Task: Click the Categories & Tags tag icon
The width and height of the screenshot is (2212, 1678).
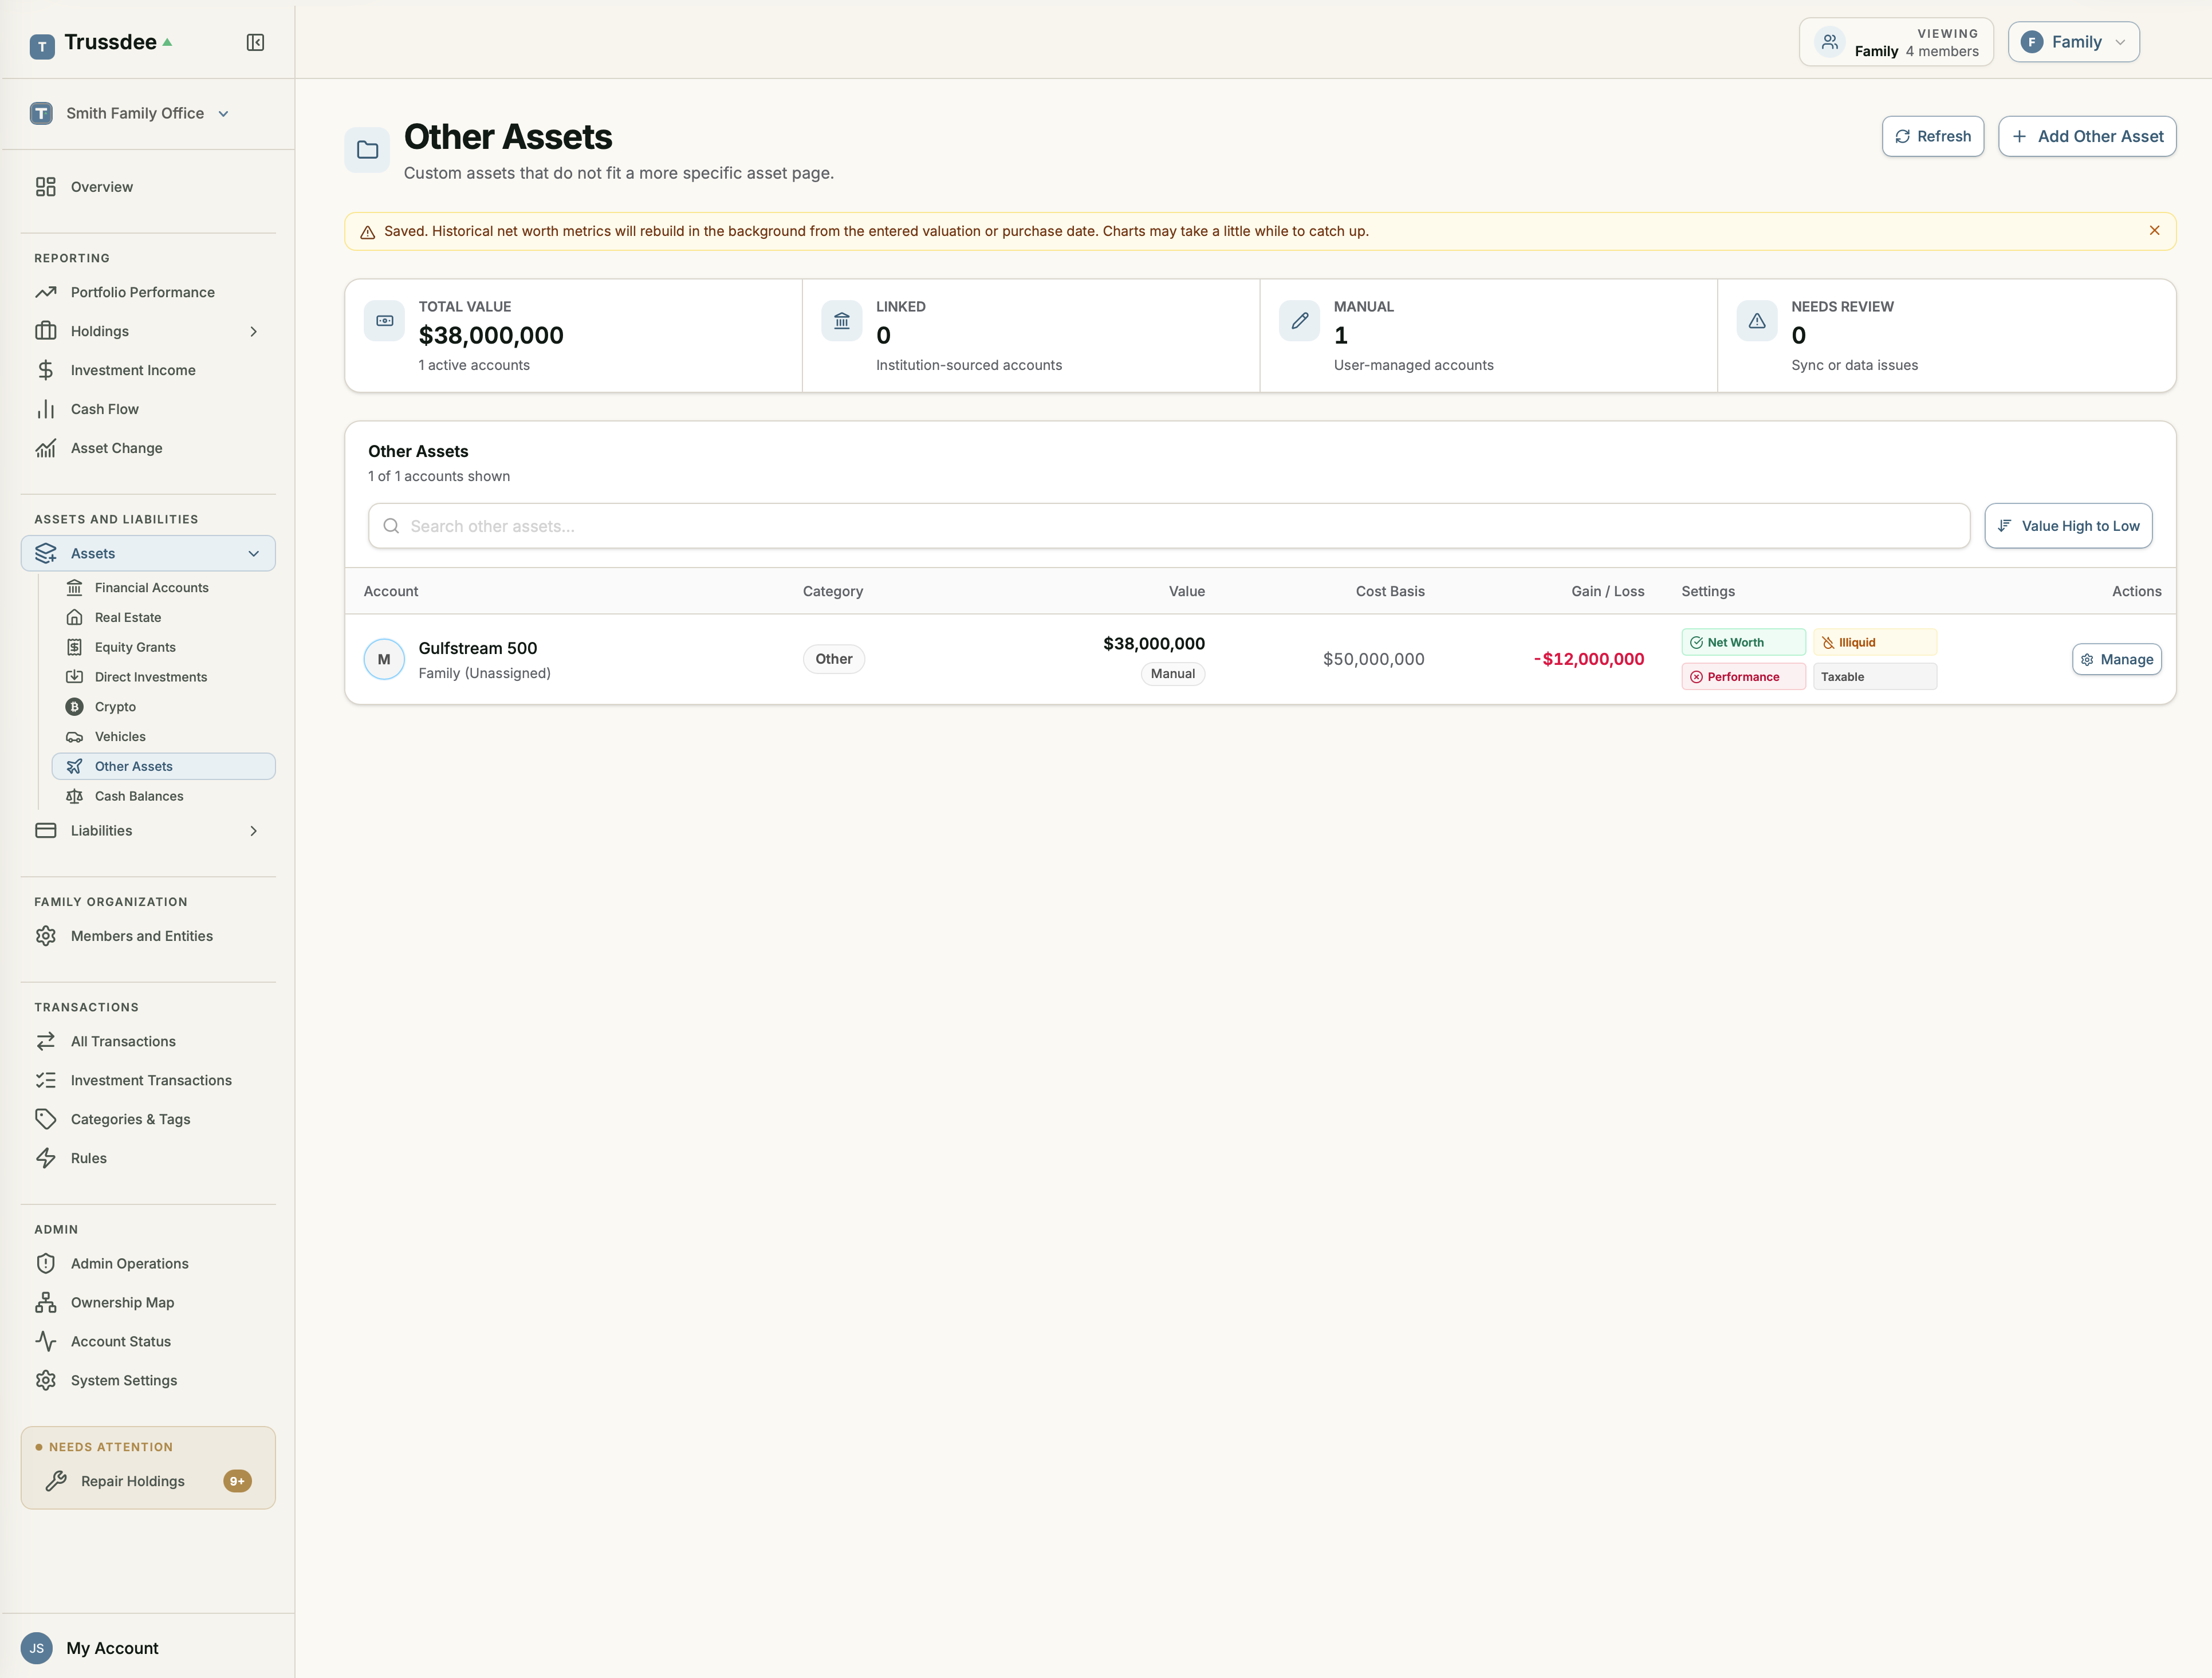Action: click(x=46, y=1119)
